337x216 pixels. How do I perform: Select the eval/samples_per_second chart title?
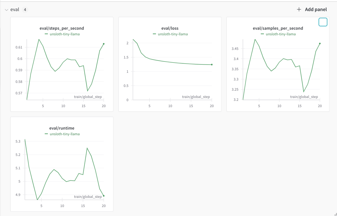pyautogui.click(x=278, y=28)
